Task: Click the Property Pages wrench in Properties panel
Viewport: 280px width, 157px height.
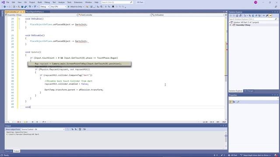Action: coord(238,102)
